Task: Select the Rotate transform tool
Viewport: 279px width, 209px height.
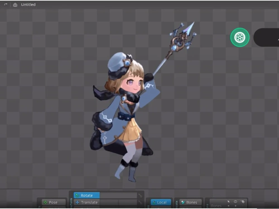Action: coord(87,195)
